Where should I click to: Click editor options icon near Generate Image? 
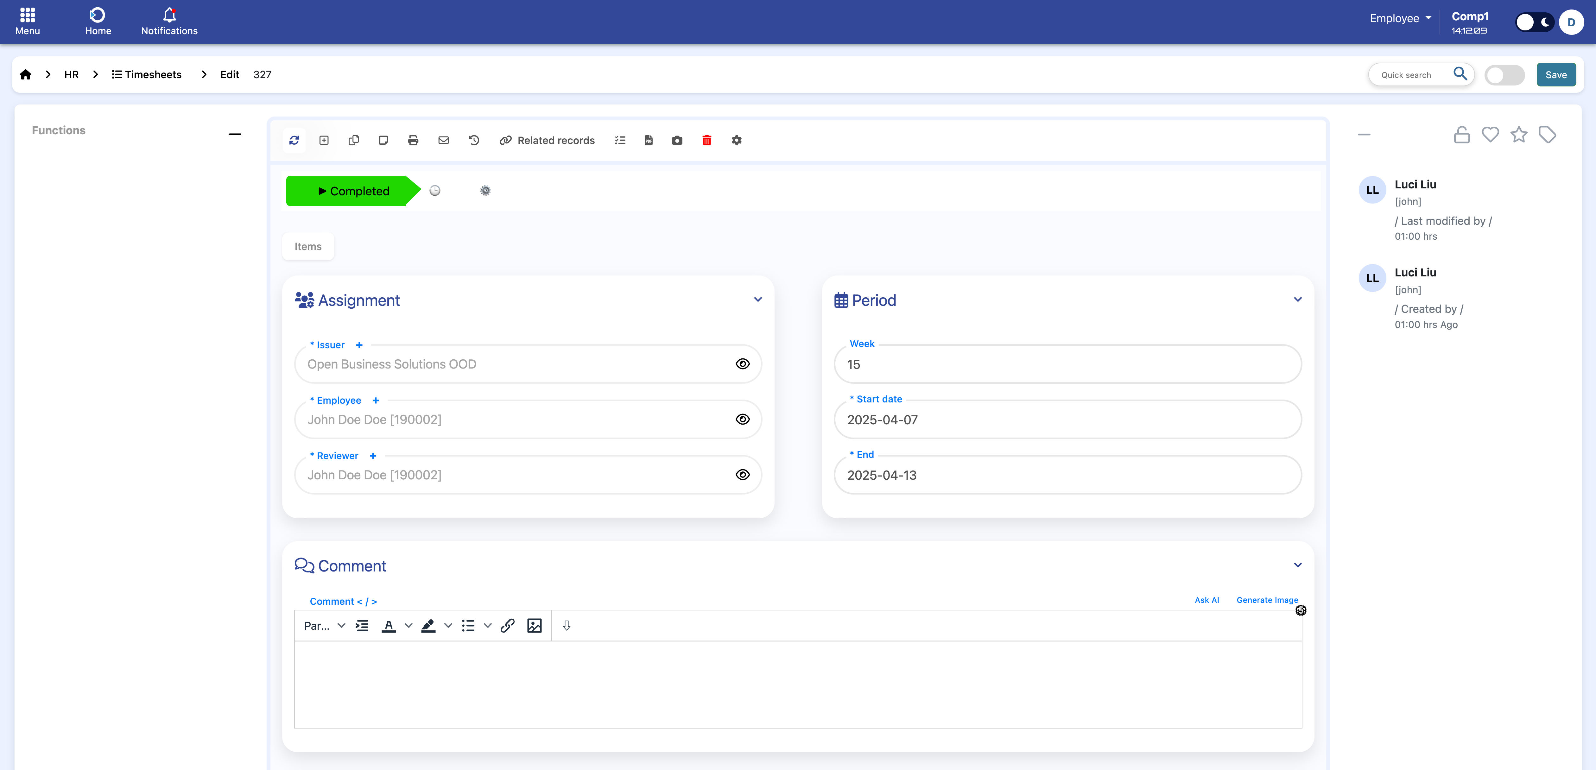pyautogui.click(x=1301, y=611)
